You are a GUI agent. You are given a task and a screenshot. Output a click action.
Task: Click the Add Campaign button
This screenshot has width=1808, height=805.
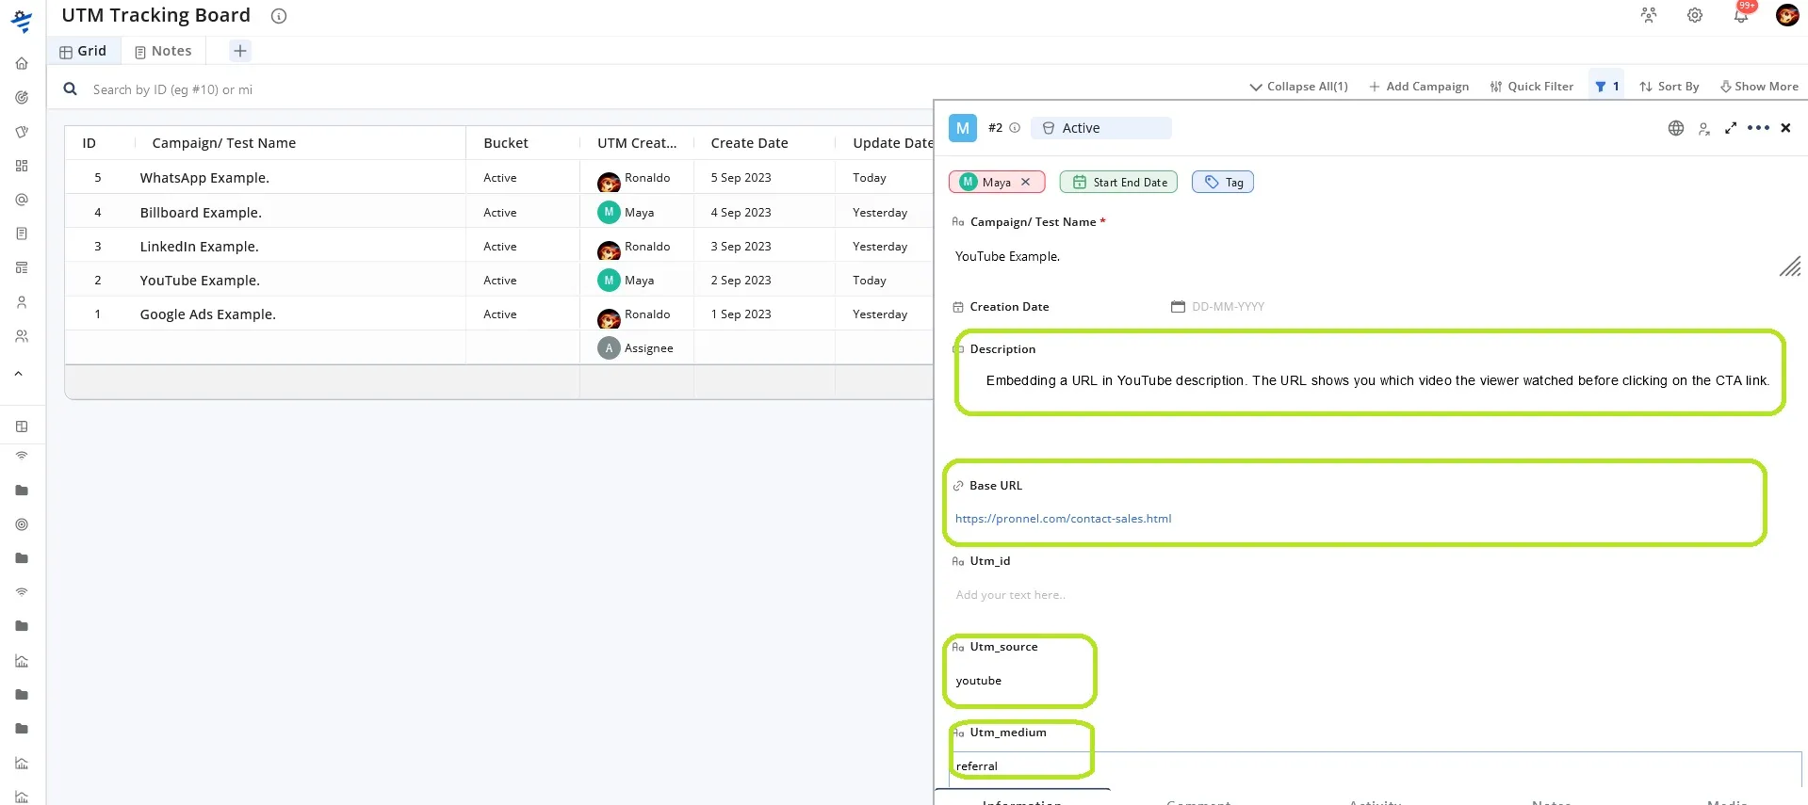[1419, 87]
